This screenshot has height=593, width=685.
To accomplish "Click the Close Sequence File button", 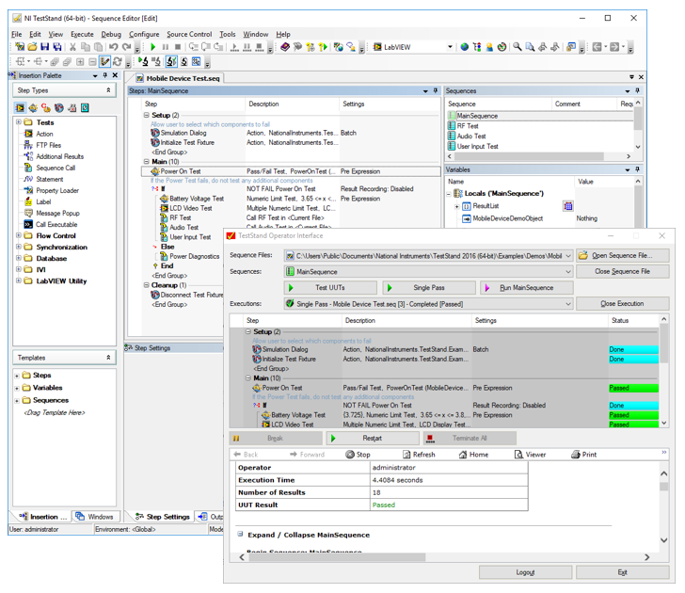I will [x=622, y=271].
